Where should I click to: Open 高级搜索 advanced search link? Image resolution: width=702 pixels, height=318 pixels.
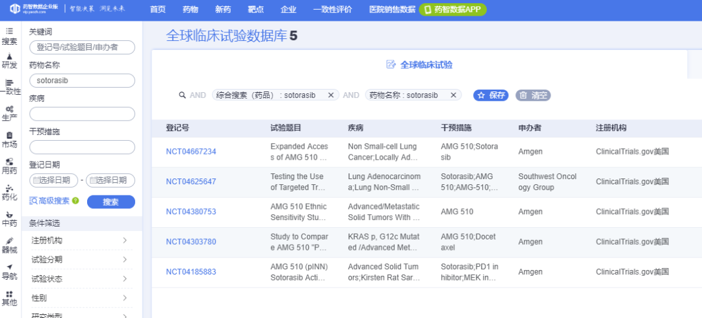point(49,201)
